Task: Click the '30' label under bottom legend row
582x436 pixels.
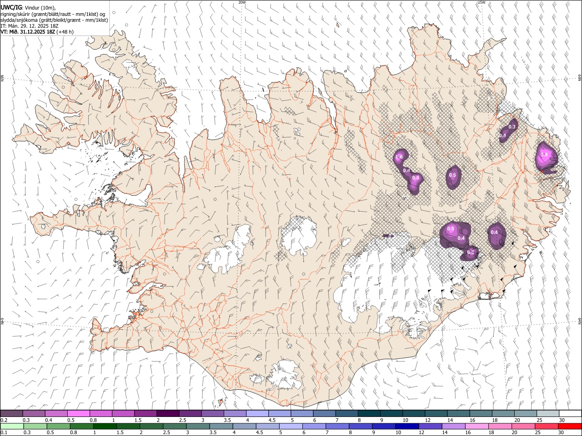Action: click(562, 433)
